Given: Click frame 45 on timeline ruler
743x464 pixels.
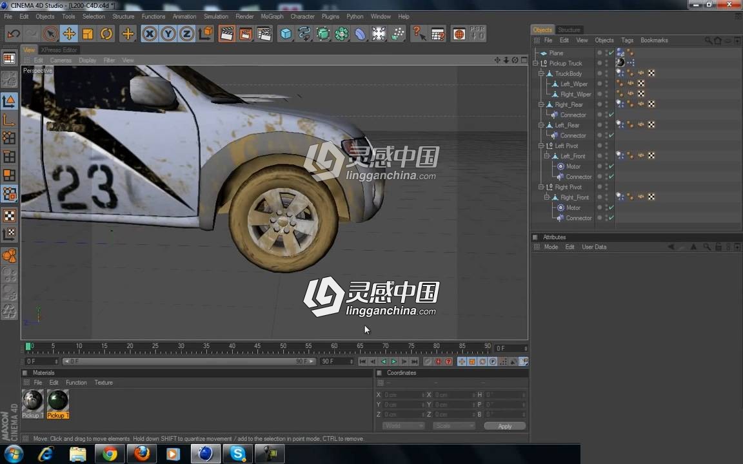Looking at the screenshot, I should (257, 347).
